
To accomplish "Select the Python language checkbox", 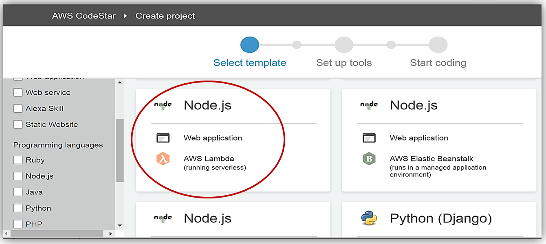I will [x=18, y=208].
